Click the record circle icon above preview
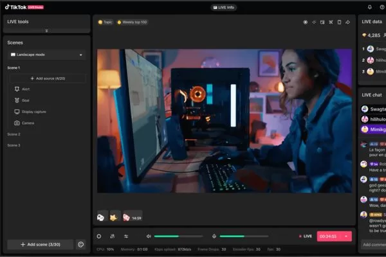The width and height of the screenshot is (386, 257). tap(305, 22)
